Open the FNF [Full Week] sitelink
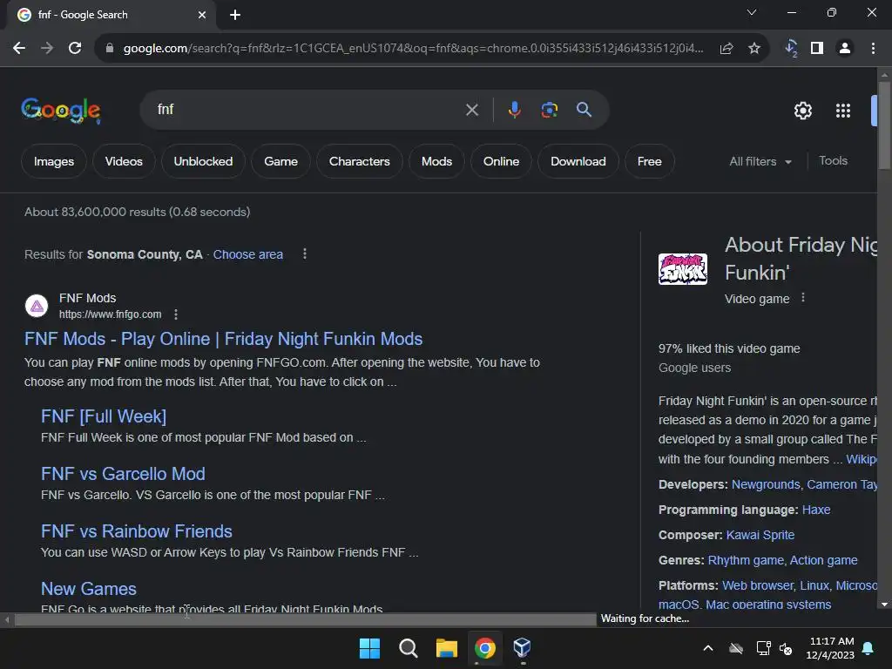The height and width of the screenshot is (669, 892). pyautogui.click(x=104, y=416)
